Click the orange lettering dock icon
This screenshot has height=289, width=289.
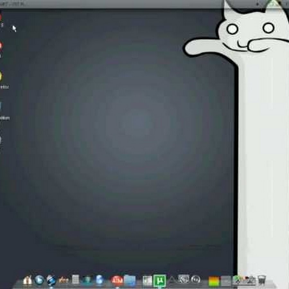click(x=64, y=281)
